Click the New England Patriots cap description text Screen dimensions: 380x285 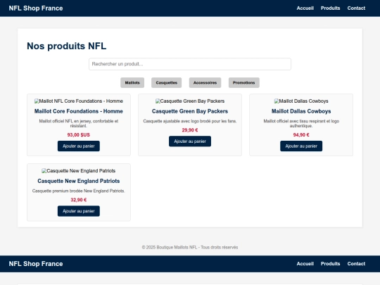pyautogui.click(x=79, y=191)
